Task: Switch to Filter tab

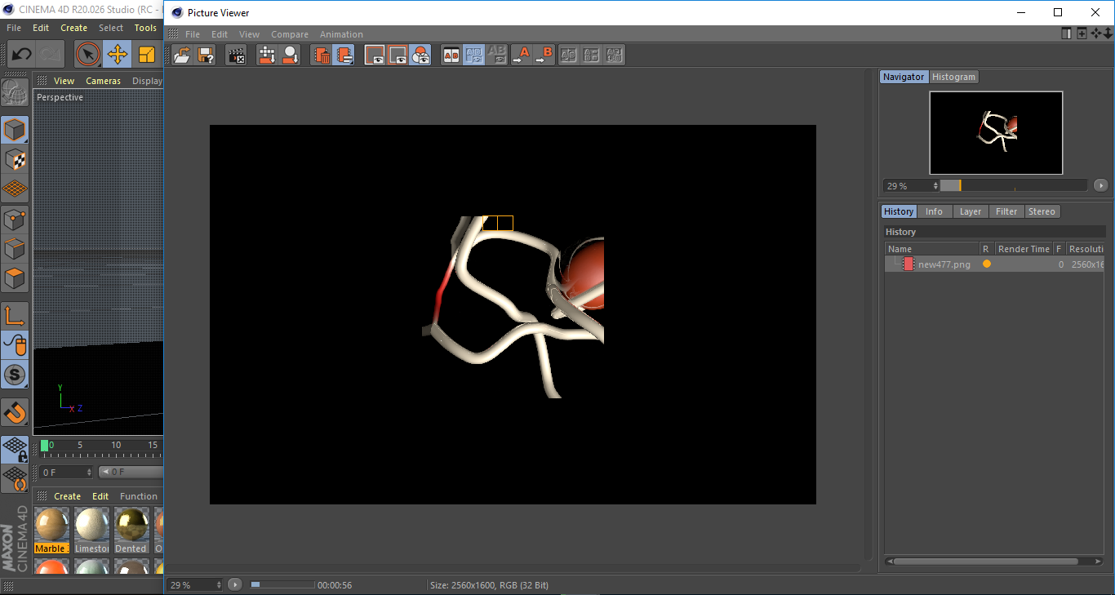Action: 1006,211
